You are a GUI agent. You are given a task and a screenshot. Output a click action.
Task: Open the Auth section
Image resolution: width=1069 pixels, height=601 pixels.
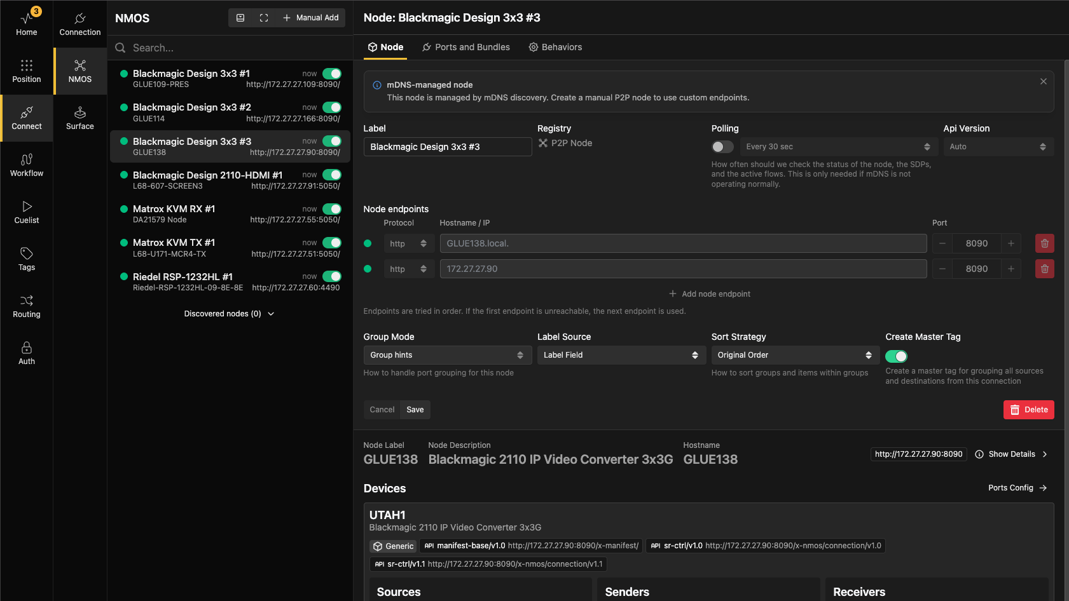[27, 353]
